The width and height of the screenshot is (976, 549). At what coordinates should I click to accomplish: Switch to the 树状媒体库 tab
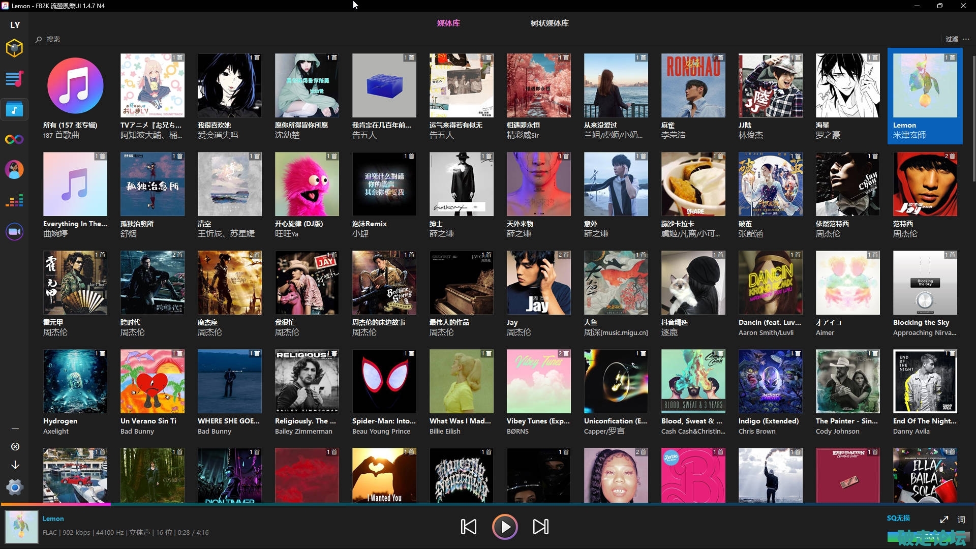point(550,23)
